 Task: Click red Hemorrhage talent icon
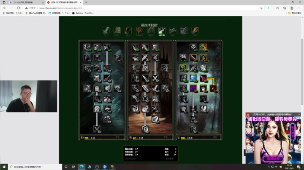213,88
